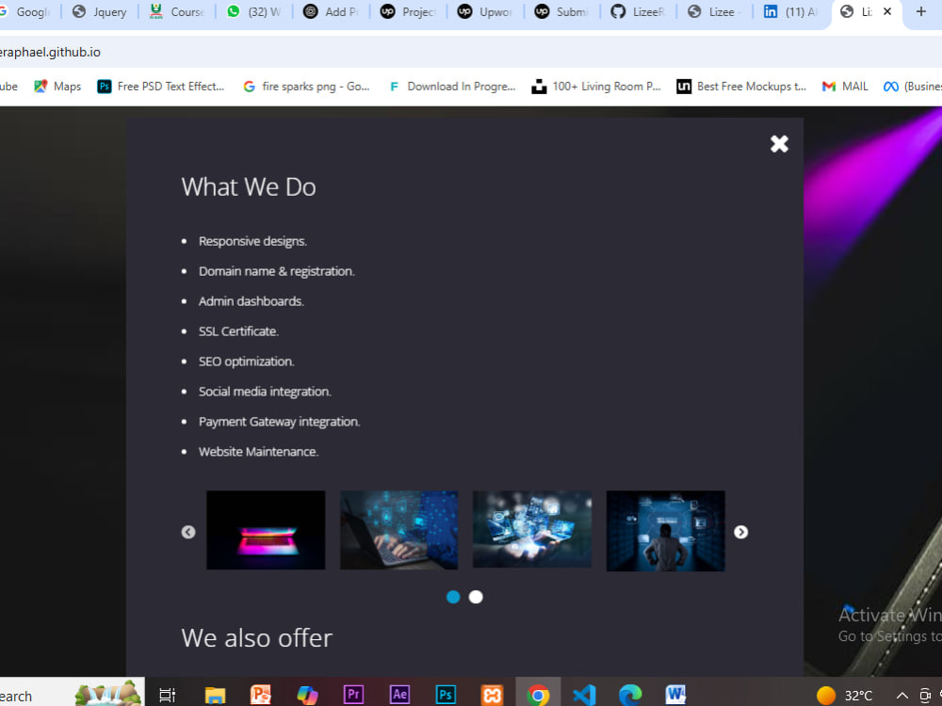Viewport: 942px width, 706px height.
Task: Launch Photoshop from the taskbar
Action: [x=446, y=696]
